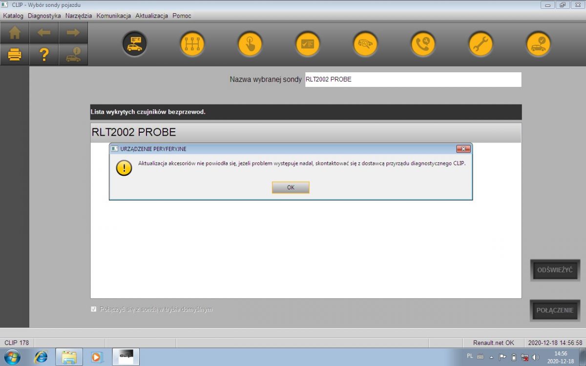Go back with the left arrow icon
The height and width of the screenshot is (366, 586).
coord(44,33)
